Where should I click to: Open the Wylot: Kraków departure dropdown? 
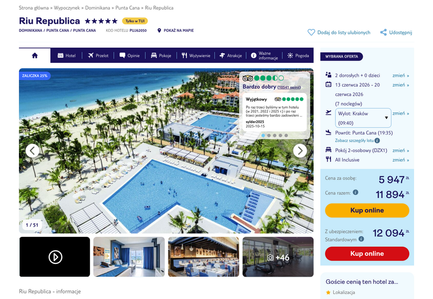[x=363, y=118]
